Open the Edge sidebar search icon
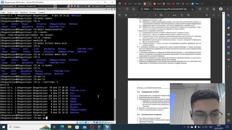This screenshot has width=232, height=130. coord(228,15)
